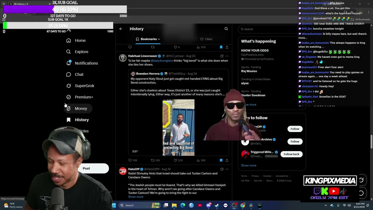Viewport: 373px width, 210px height.
Task: Remove bookmark on Habitual Linecrosser's tweet
Action: click(221, 160)
